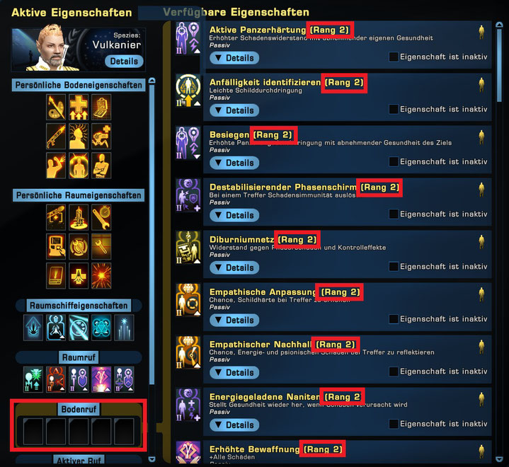The width and height of the screenshot is (509, 467).
Task: Switch to Verfügbare Eigenschaften tab
Action: (x=236, y=12)
